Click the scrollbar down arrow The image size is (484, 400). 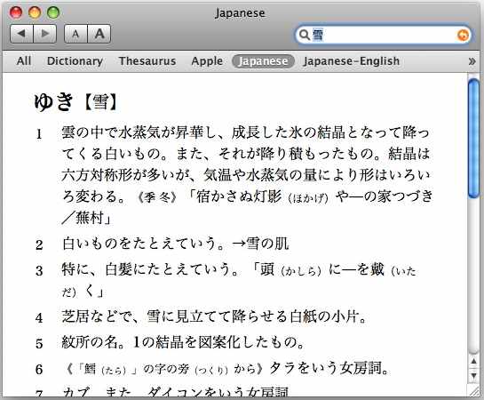(x=473, y=376)
